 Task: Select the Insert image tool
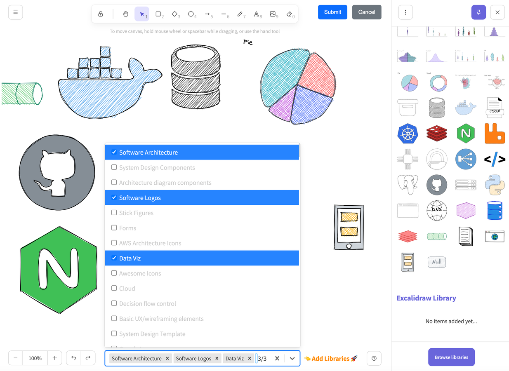pos(273,14)
